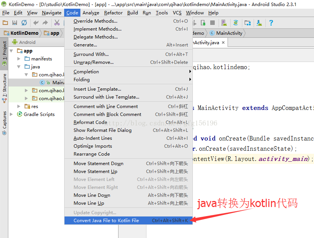This screenshot has height=238, width=314.
Task: Choose Insert Live Template entry
Action: pos(128,89)
